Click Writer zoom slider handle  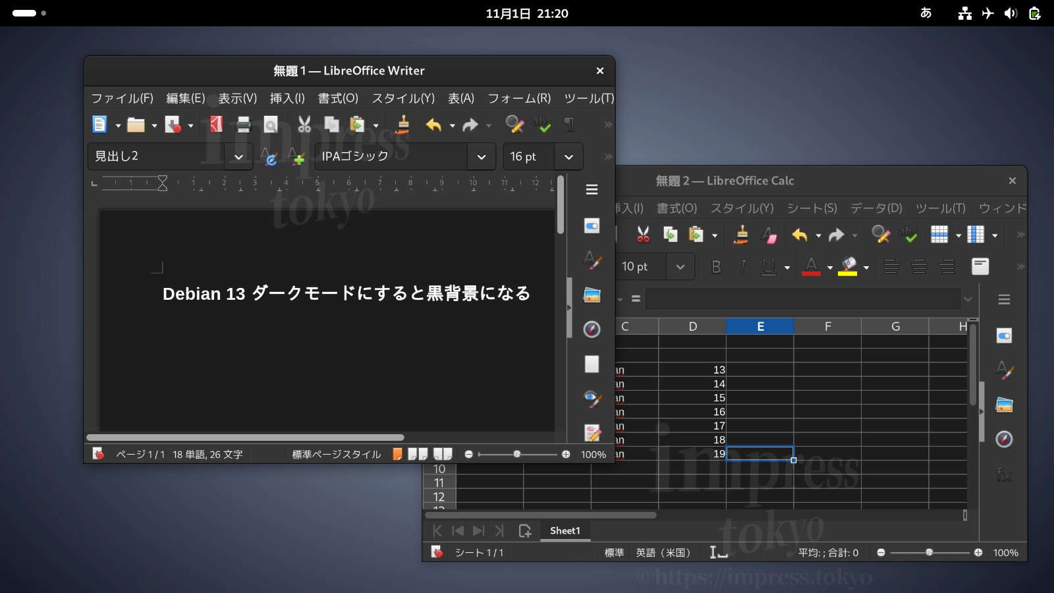(x=517, y=454)
